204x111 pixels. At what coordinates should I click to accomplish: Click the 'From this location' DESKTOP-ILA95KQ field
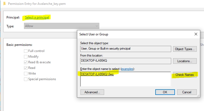[125, 61]
